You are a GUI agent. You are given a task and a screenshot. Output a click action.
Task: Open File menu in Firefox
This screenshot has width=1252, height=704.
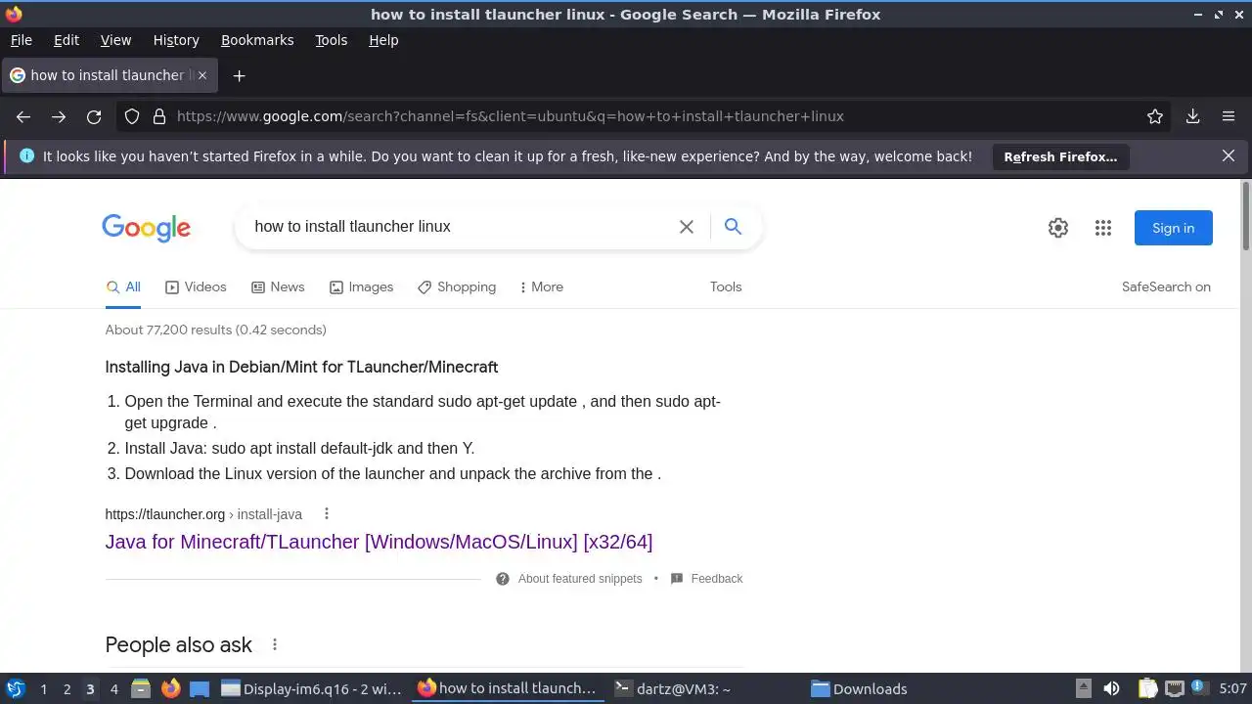(21, 40)
